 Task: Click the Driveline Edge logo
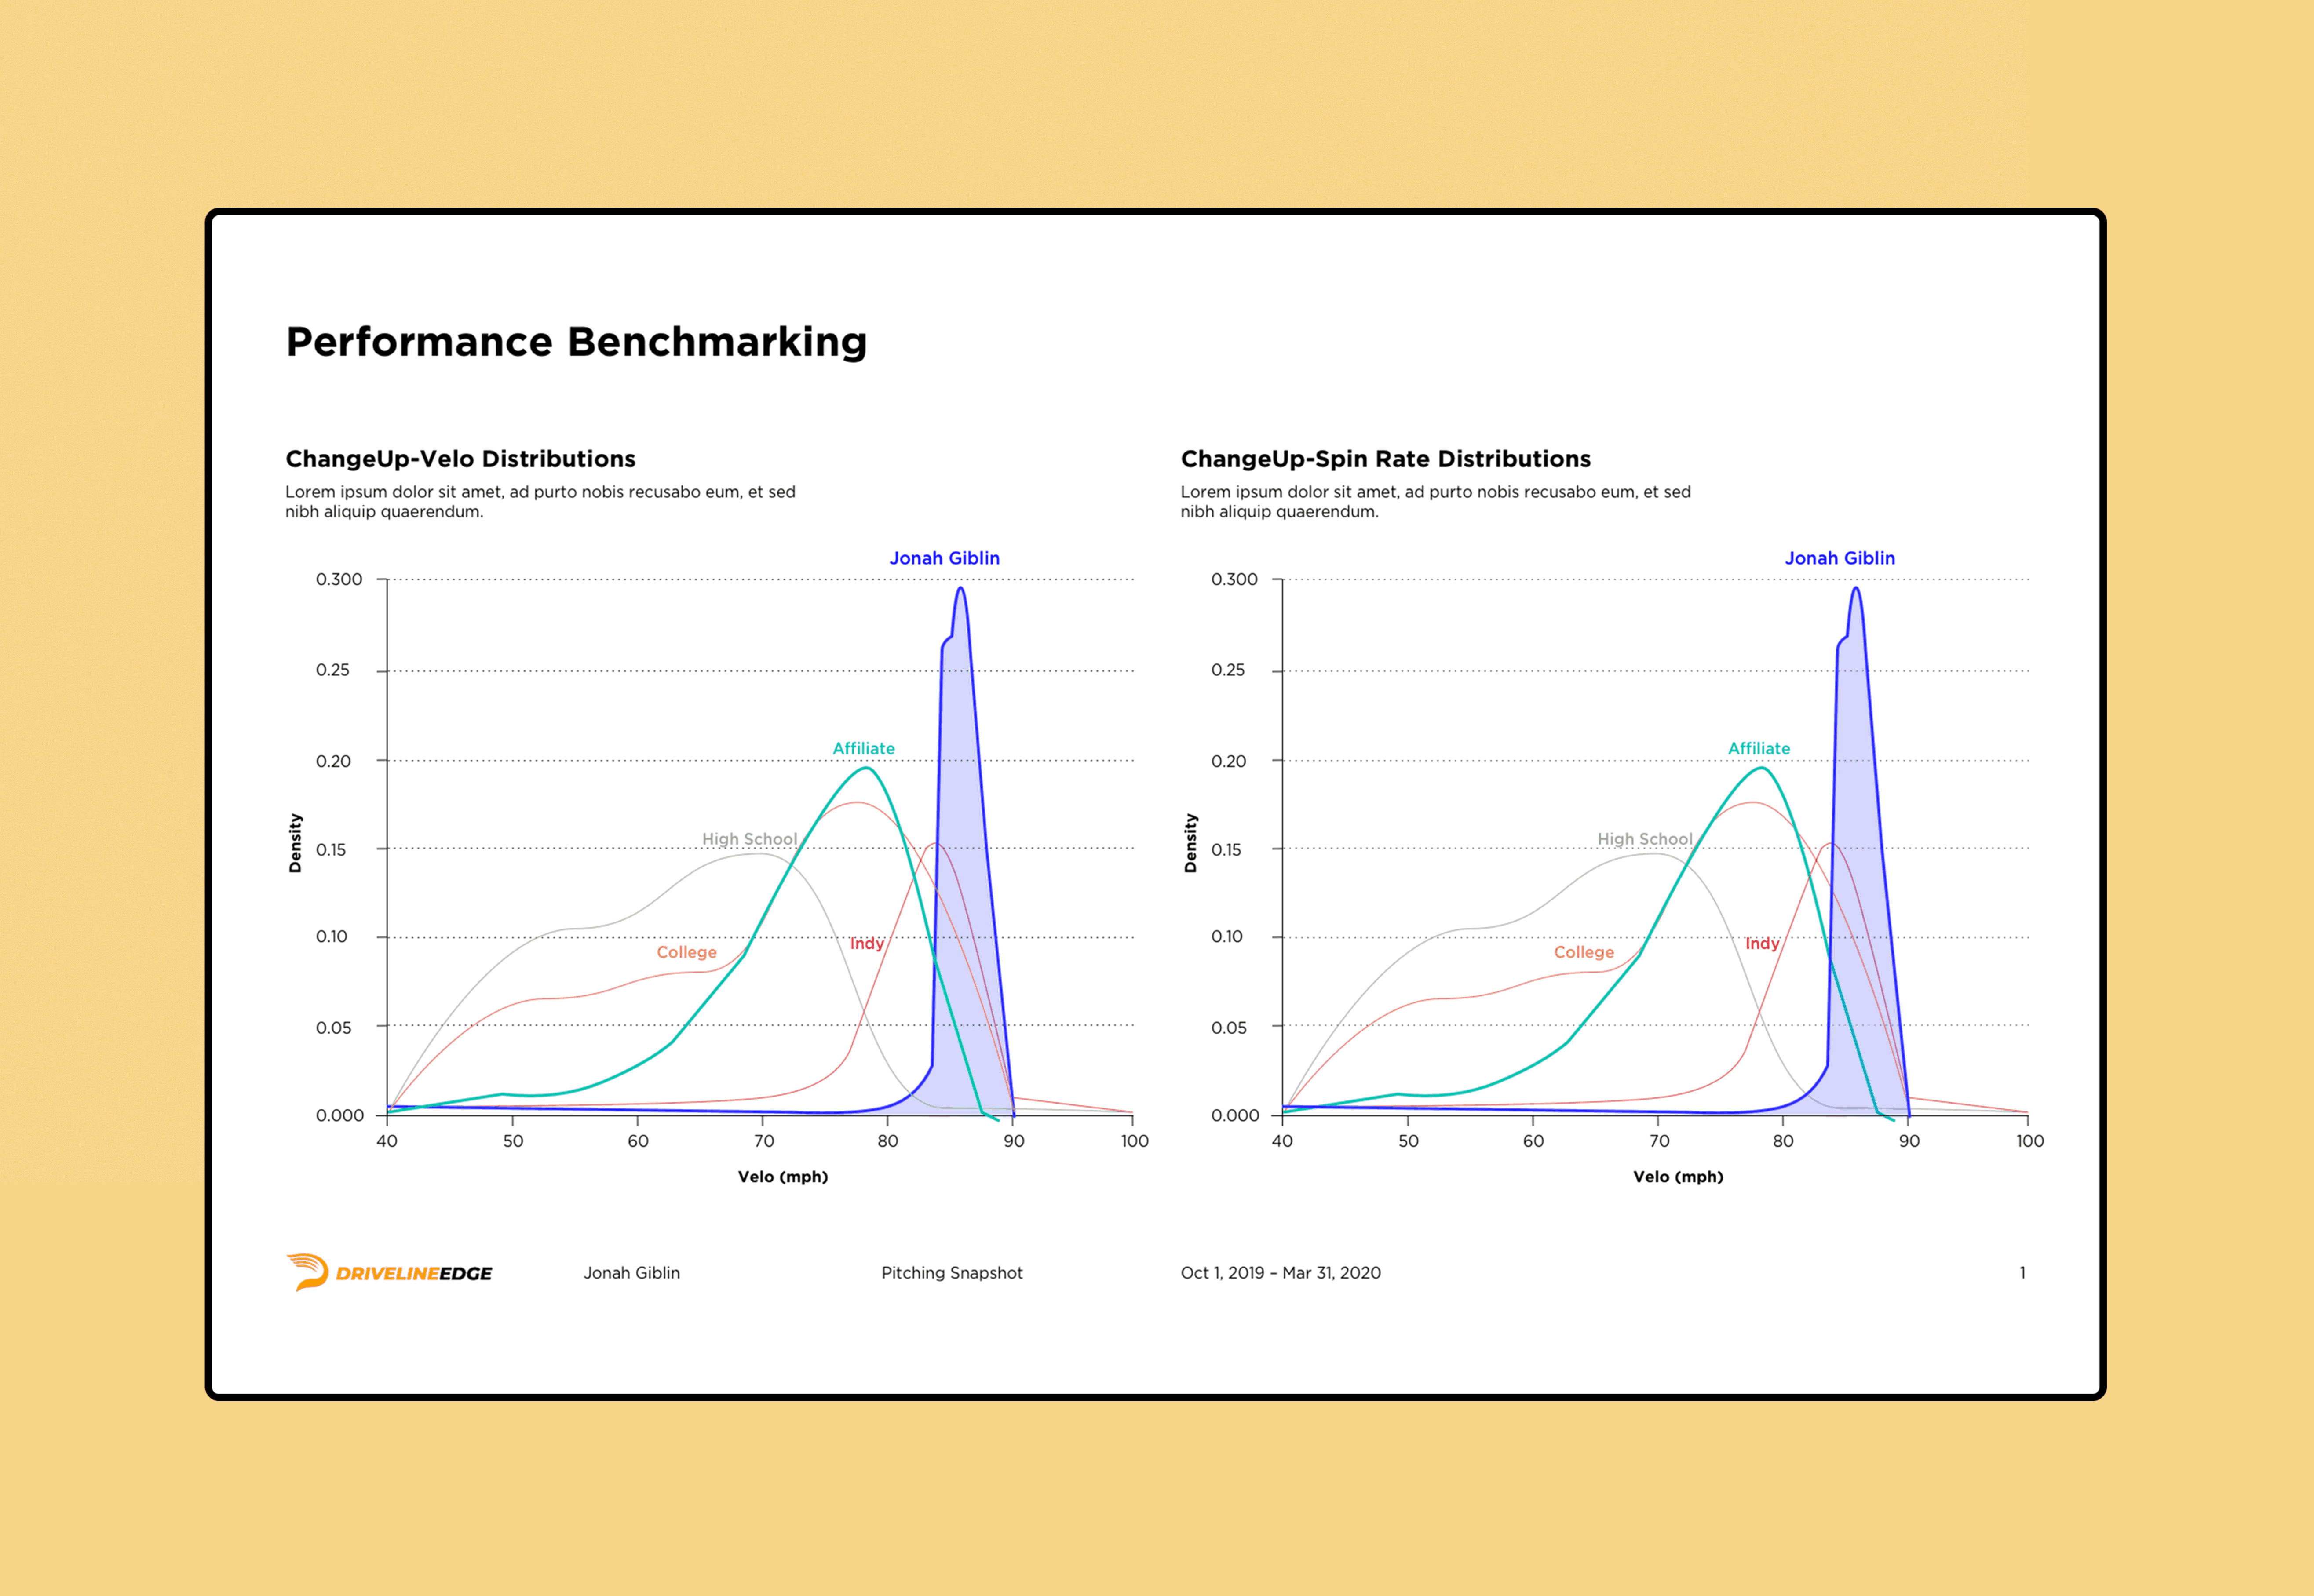(x=389, y=1272)
